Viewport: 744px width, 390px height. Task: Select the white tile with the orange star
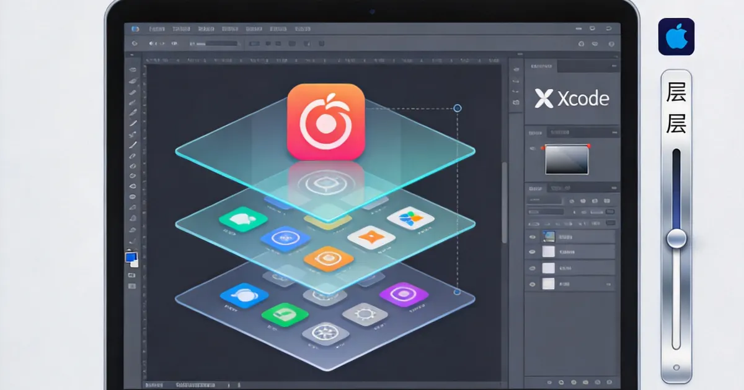[371, 237]
